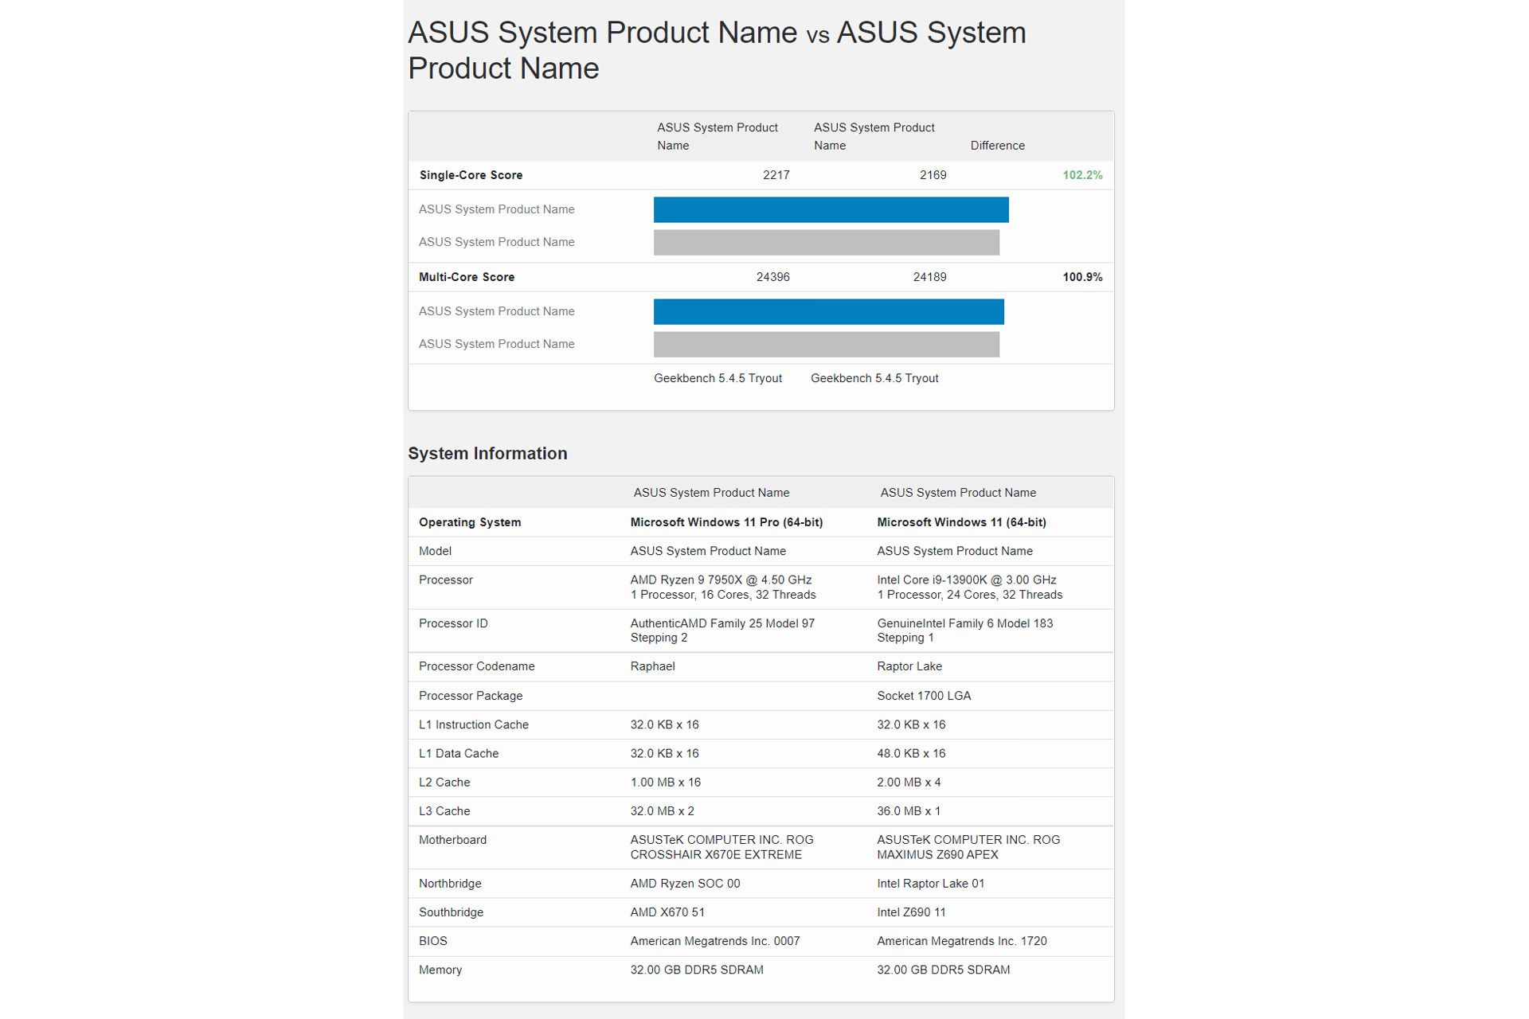The image size is (1529, 1019).
Task: Click American Megatrends Inc. 1720 cell
Action: click(961, 941)
